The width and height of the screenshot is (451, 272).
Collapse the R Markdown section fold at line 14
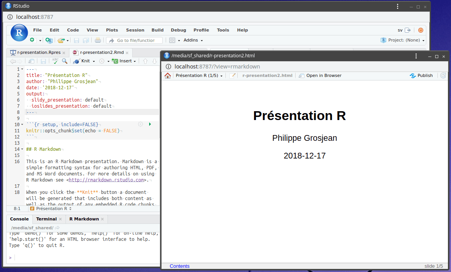(22, 149)
